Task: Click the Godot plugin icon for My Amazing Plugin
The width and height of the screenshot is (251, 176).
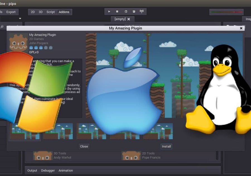Action: pyautogui.click(x=18, y=42)
